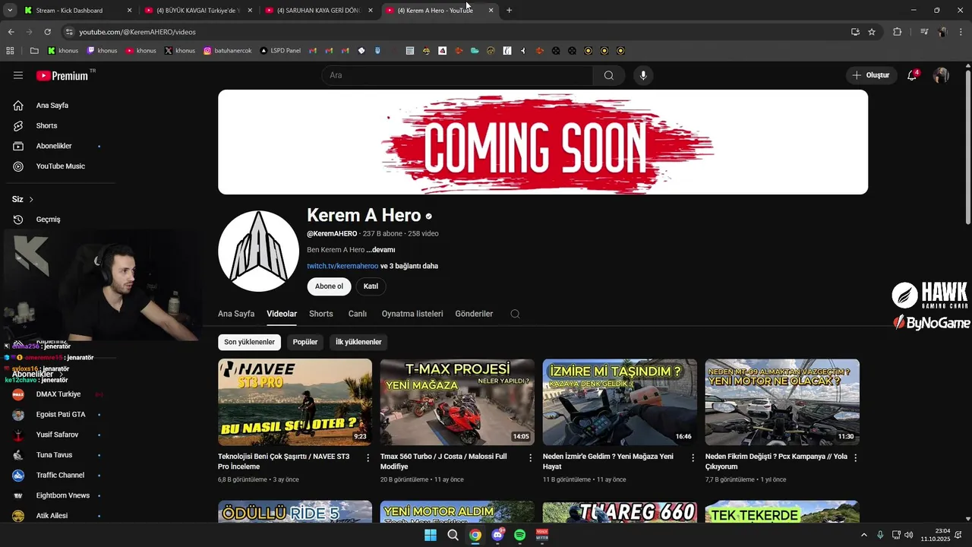Open the Chrome tab search dropdown
Screen dimensions: 972x547
pyautogui.click(x=10, y=10)
